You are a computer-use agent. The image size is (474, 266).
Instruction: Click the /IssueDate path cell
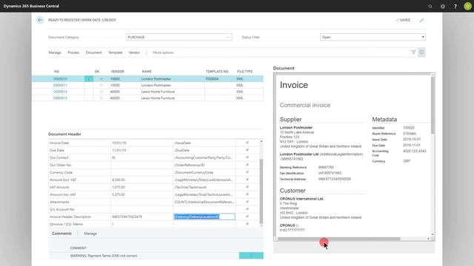[x=204, y=143]
